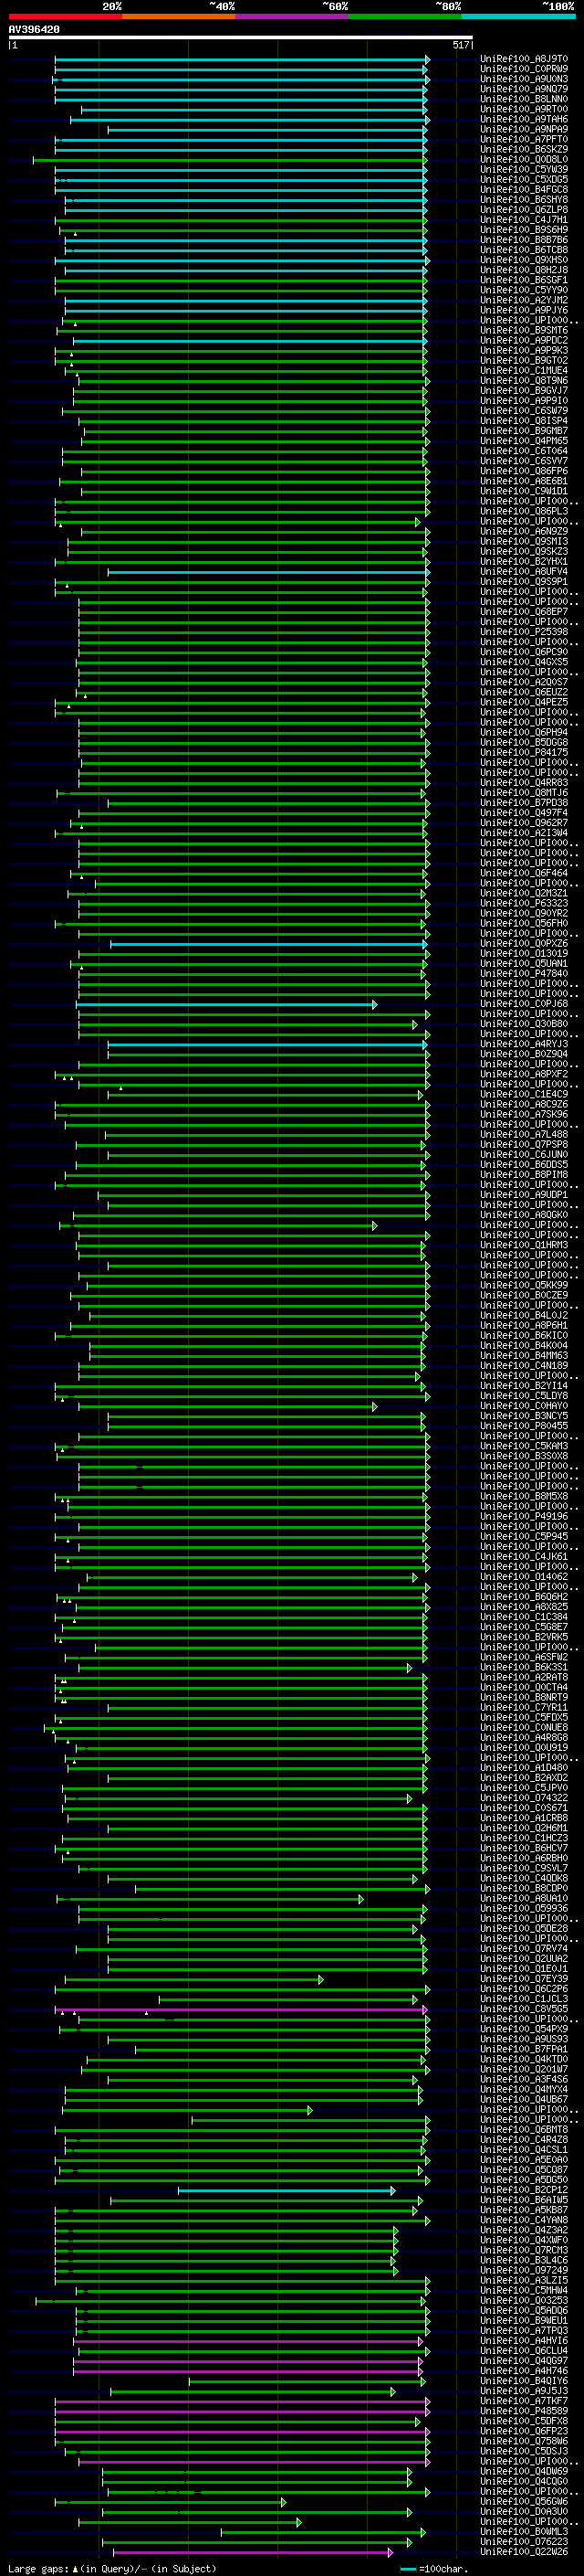Open hit UniRef100_A9TAH6

524,119
